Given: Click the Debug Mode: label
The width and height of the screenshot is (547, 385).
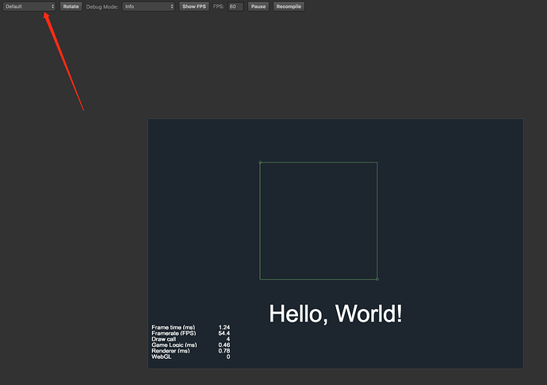Looking at the screenshot, I should point(102,6).
